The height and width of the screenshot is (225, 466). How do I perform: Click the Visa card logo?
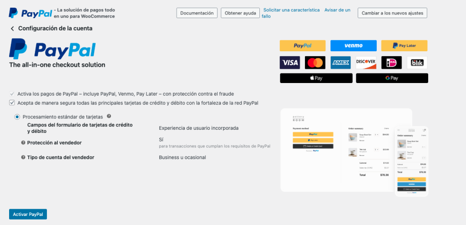(x=289, y=62)
